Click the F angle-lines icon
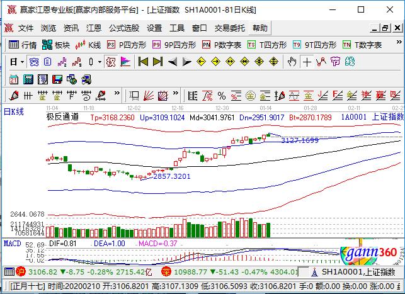The image size is (405, 294). 338,96
